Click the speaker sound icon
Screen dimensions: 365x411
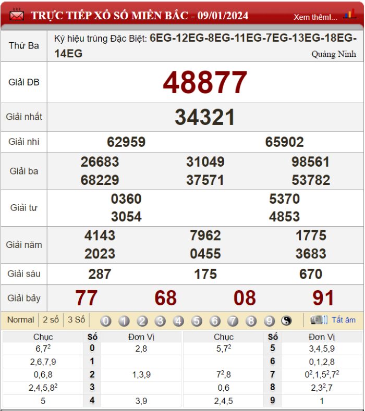[319, 320]
